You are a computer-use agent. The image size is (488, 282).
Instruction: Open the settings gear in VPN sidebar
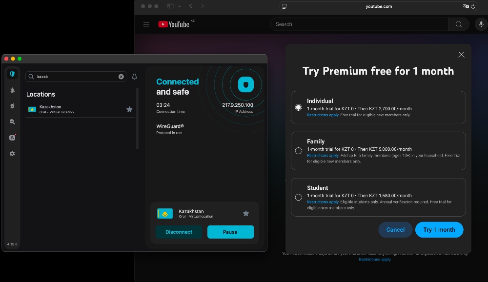[12, 154]
